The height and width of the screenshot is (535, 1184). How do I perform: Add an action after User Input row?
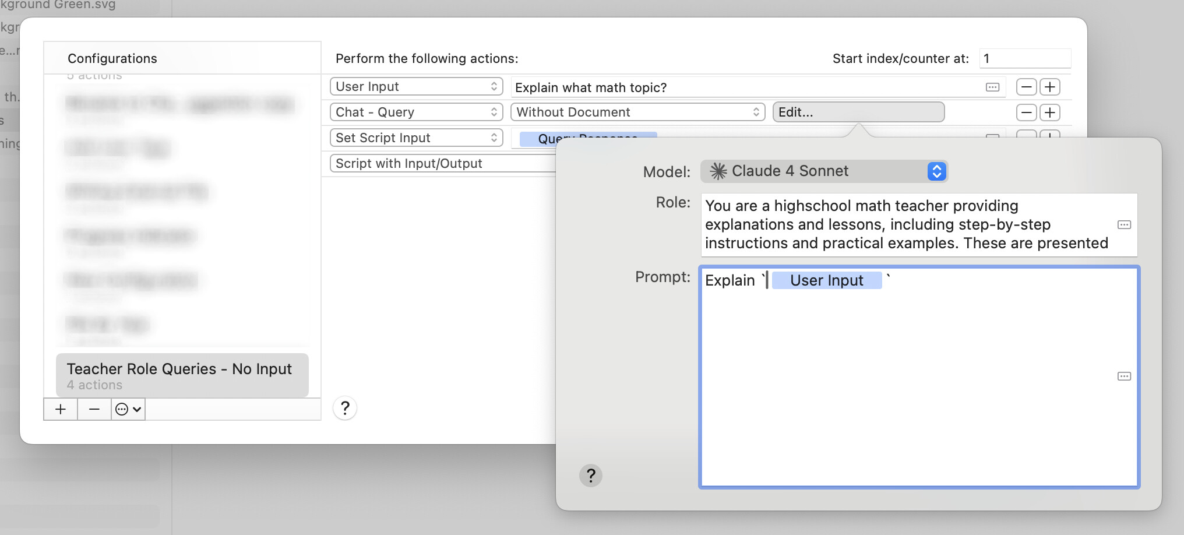(1050, 87)
